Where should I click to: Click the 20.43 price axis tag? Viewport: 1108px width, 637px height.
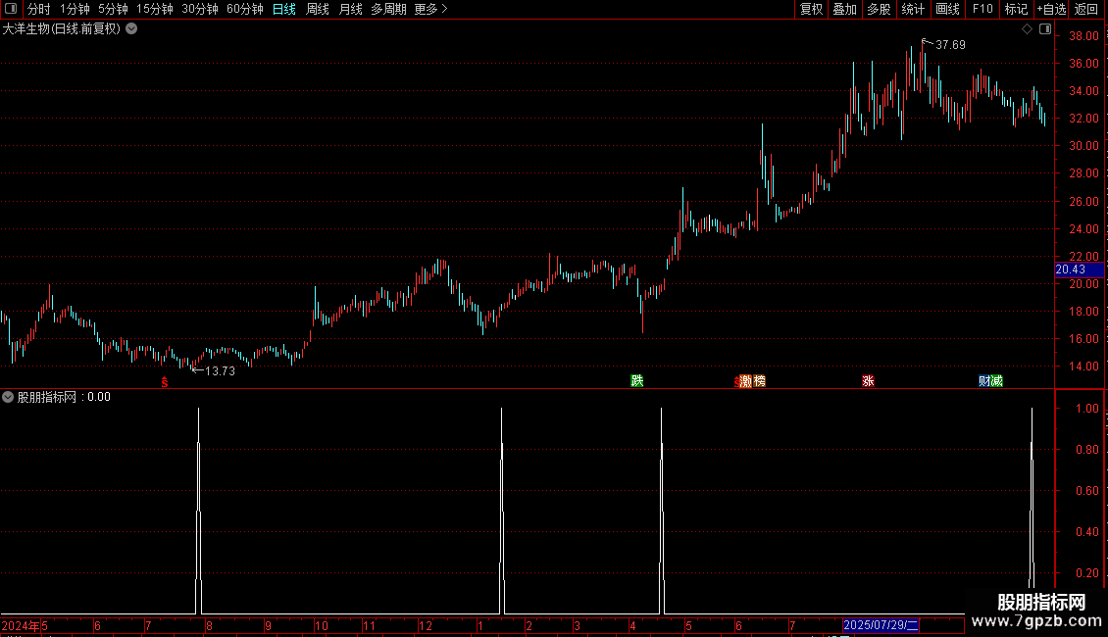(1079, 269)
